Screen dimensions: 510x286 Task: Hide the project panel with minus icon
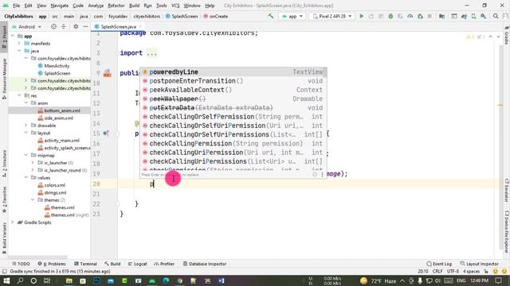[x=85, y=26]
